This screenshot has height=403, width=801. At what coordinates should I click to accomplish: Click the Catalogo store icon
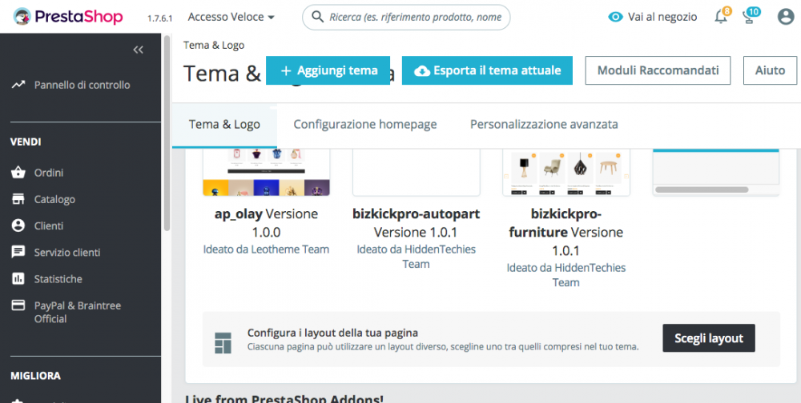18,199
